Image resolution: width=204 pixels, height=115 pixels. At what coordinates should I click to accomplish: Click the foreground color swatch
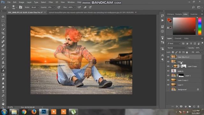169,20
